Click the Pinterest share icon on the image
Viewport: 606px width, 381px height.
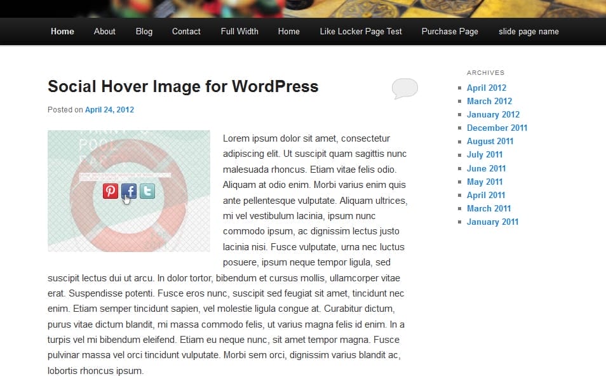tap(111, 190)
